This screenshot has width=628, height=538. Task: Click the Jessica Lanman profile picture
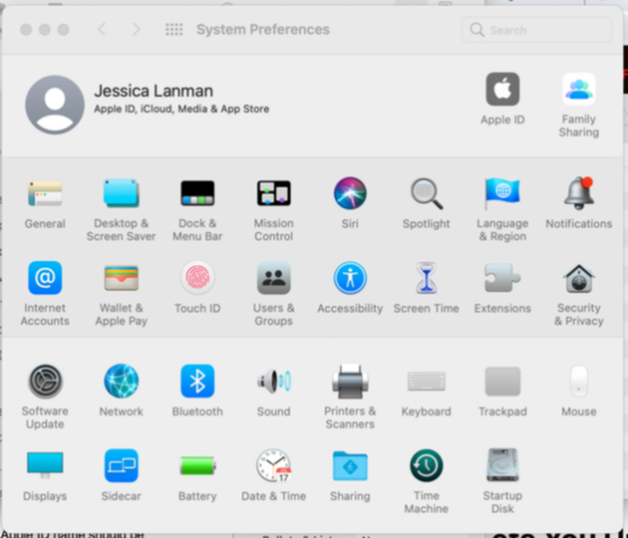coord(55,105)
